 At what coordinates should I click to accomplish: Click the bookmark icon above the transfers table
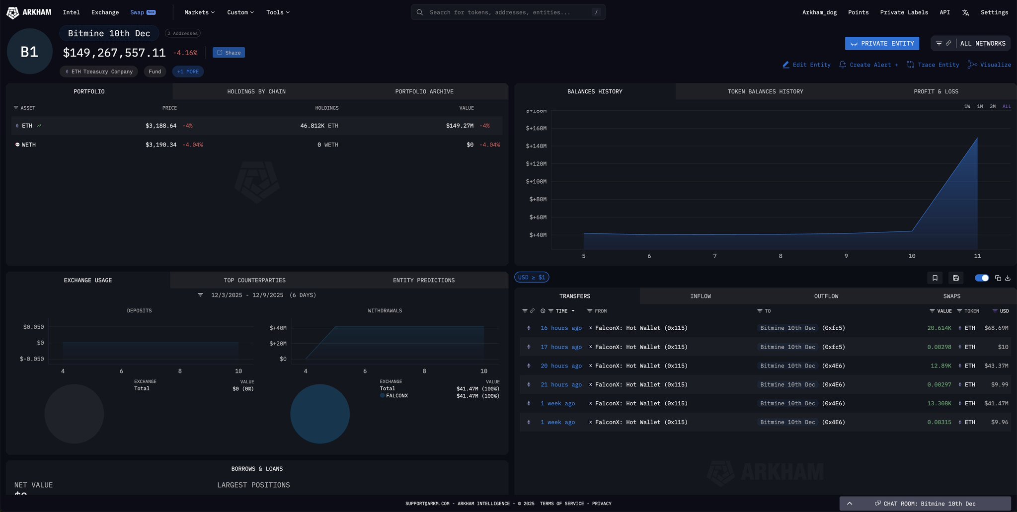coord(935,278)
